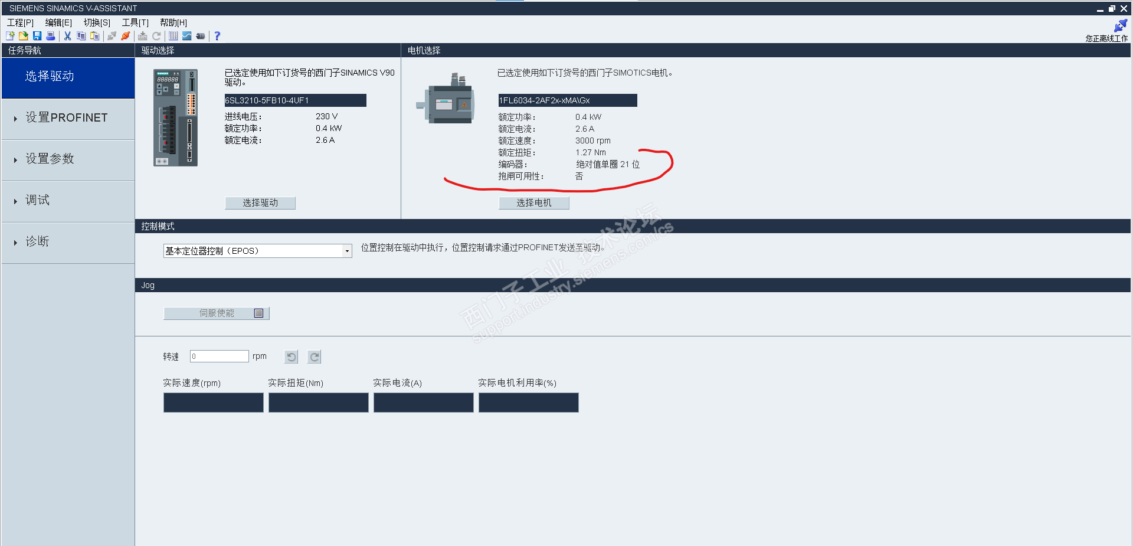Create a new project via toolbar icon
Image resolution: width=1133 pixels, height=546 pixels.
(10, 36)
